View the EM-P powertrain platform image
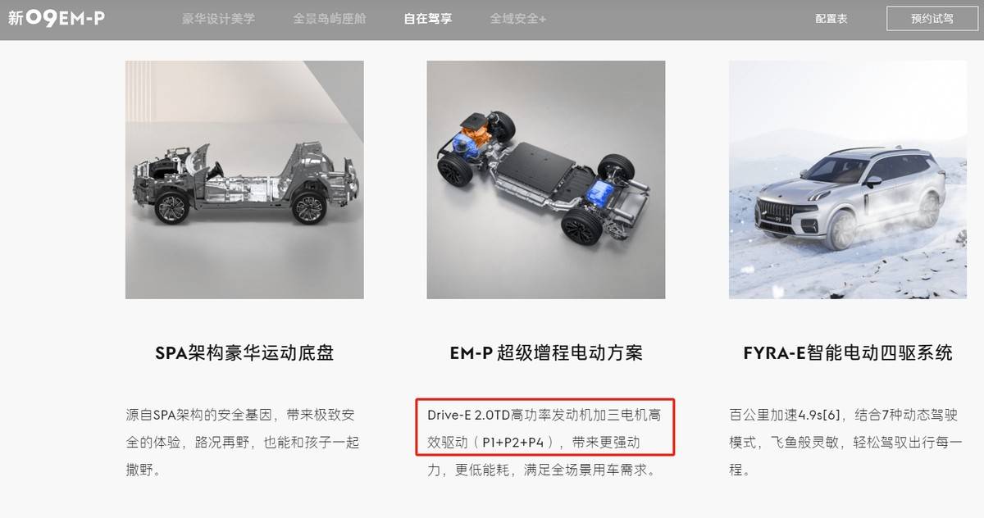This screenshot has height=518, width=984. coord(546,179)
